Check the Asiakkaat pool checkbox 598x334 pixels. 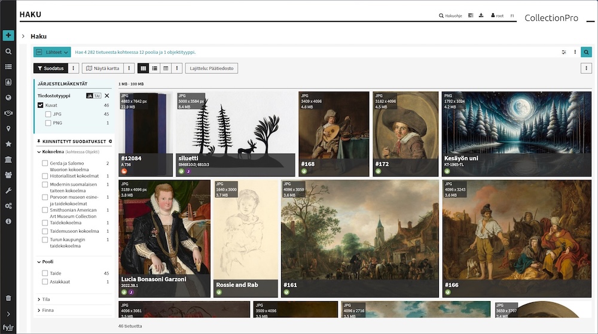click(x=45, y=282)
